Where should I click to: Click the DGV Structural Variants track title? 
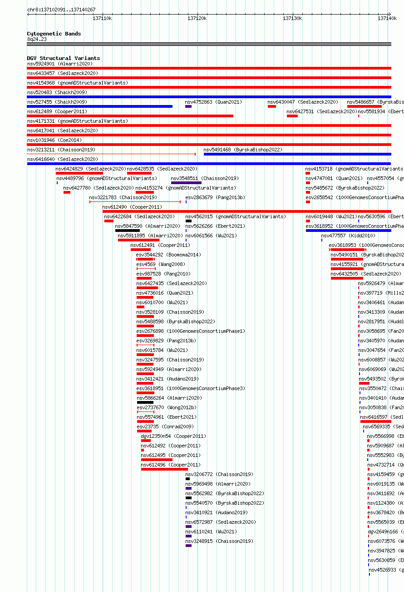(x=64, y=58)
